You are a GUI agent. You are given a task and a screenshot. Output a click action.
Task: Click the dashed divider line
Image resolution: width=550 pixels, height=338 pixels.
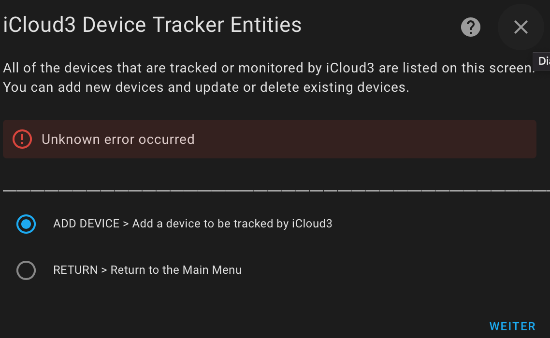click(275, 191)
